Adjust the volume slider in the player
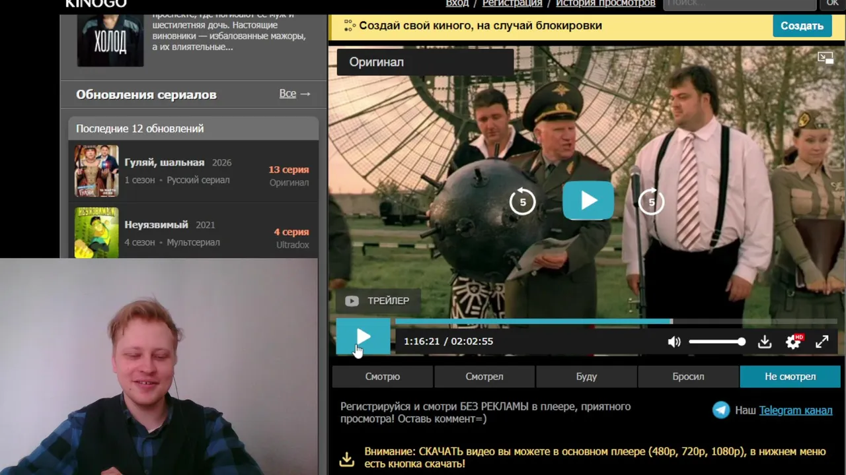 (717, 342)
